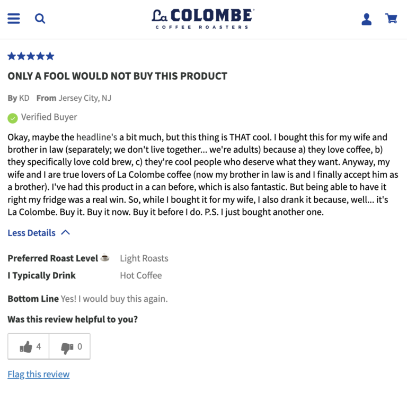Click the fifth star in the rating

click(50, 56)
